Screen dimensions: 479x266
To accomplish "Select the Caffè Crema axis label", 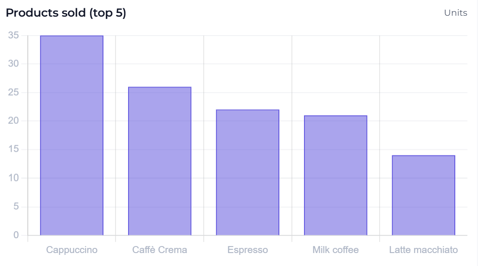I will [x=160, y=250].
